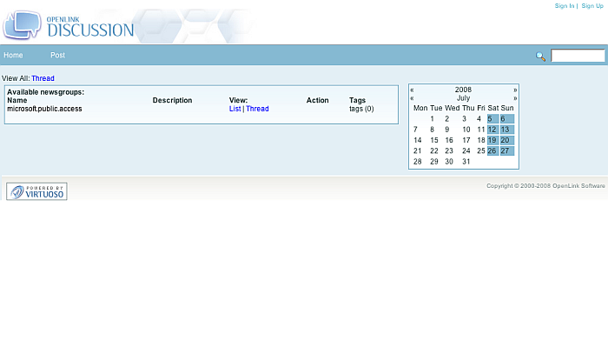608x347 pixels.
Task: Open Thread view for microsoft.public.access
Action: [257, 109]
